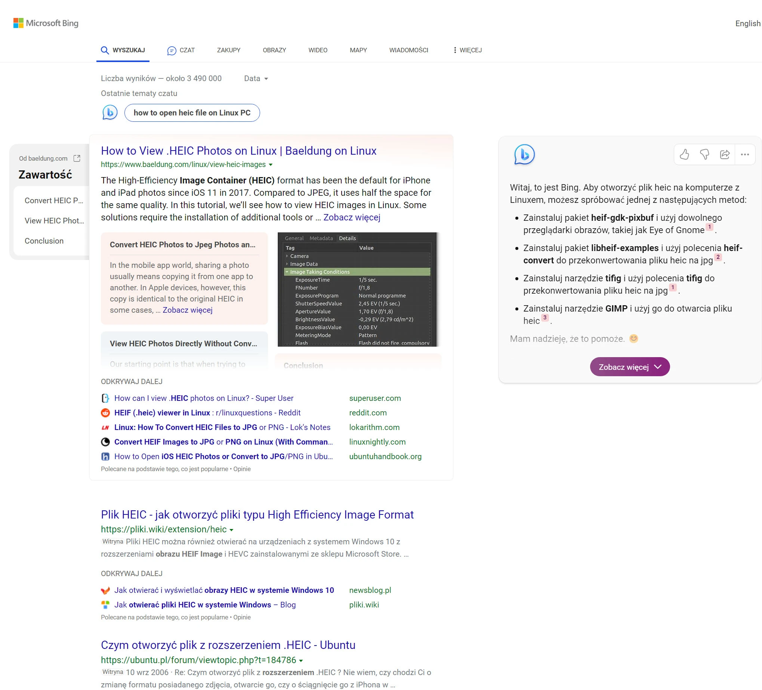Click the EXIF details screenshot thumbnail

[358, 290]
